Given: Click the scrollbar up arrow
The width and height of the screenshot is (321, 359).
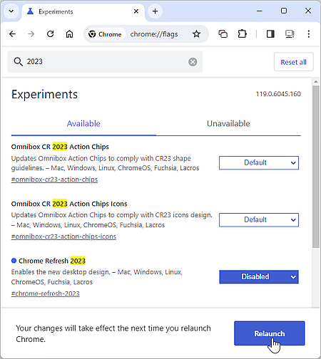Looking at the screenshot, I should pyautogui.click(x=316, y=82).
